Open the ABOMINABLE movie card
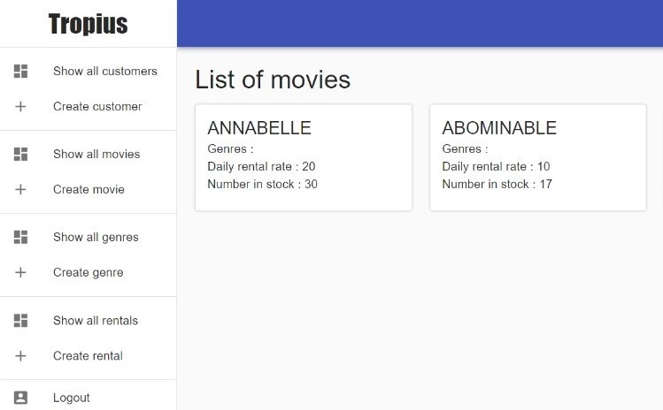The width and height of the screenshot is (663, 410). [x=537, y=157]
